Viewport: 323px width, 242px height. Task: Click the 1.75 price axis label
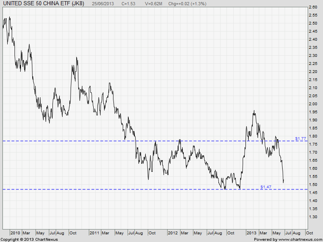[313, 144]
